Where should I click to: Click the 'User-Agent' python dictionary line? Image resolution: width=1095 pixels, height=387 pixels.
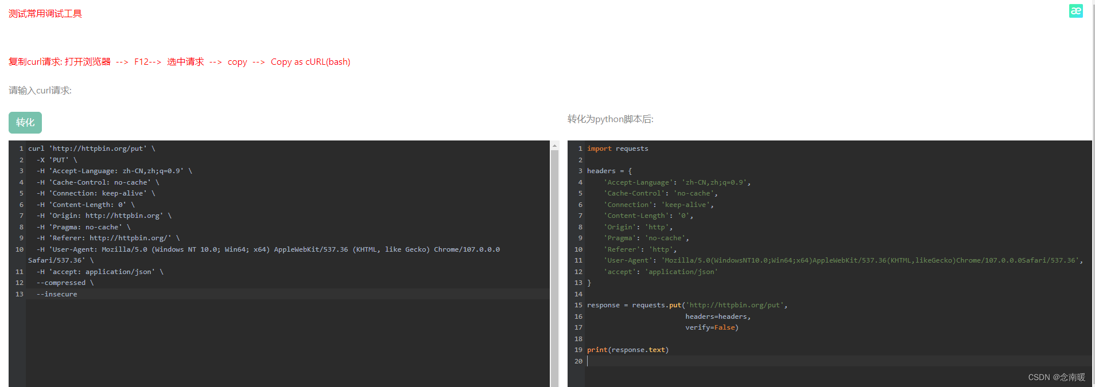pos(844,260)
